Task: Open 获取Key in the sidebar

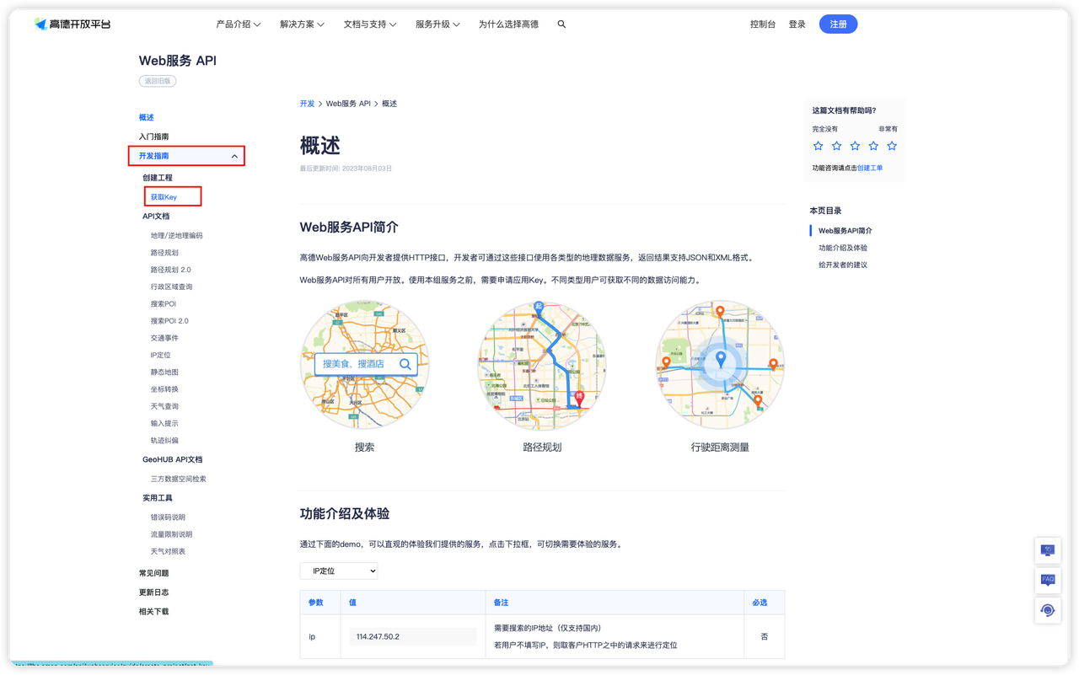Action: tap(164, 197)
